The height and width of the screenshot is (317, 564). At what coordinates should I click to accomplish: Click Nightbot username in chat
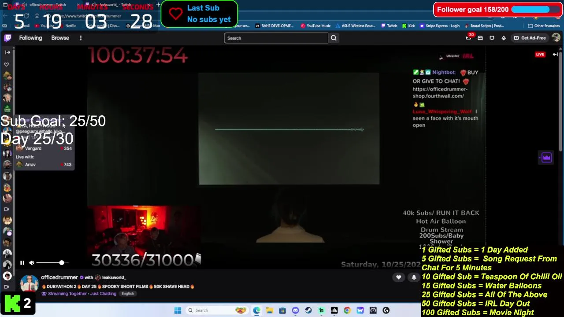coord(443,72)
